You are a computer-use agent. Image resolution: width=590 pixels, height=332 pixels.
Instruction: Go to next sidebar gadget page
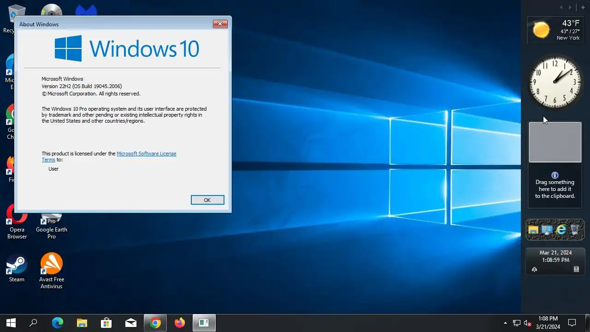[x=570, y=7]
